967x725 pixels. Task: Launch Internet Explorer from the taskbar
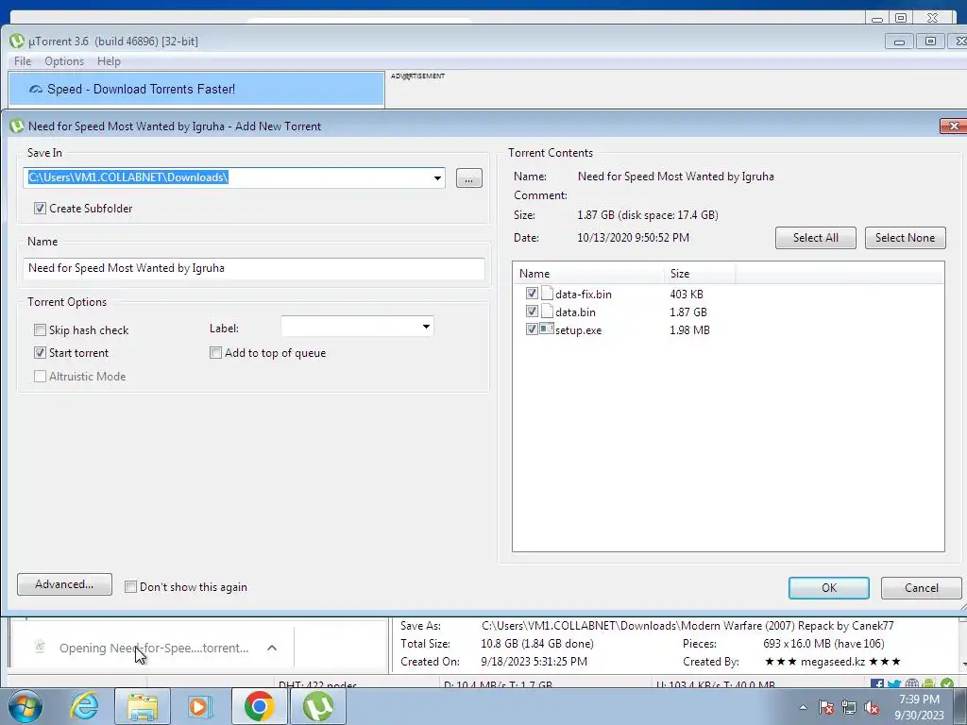pyautogui.click(x=84, y=706)
